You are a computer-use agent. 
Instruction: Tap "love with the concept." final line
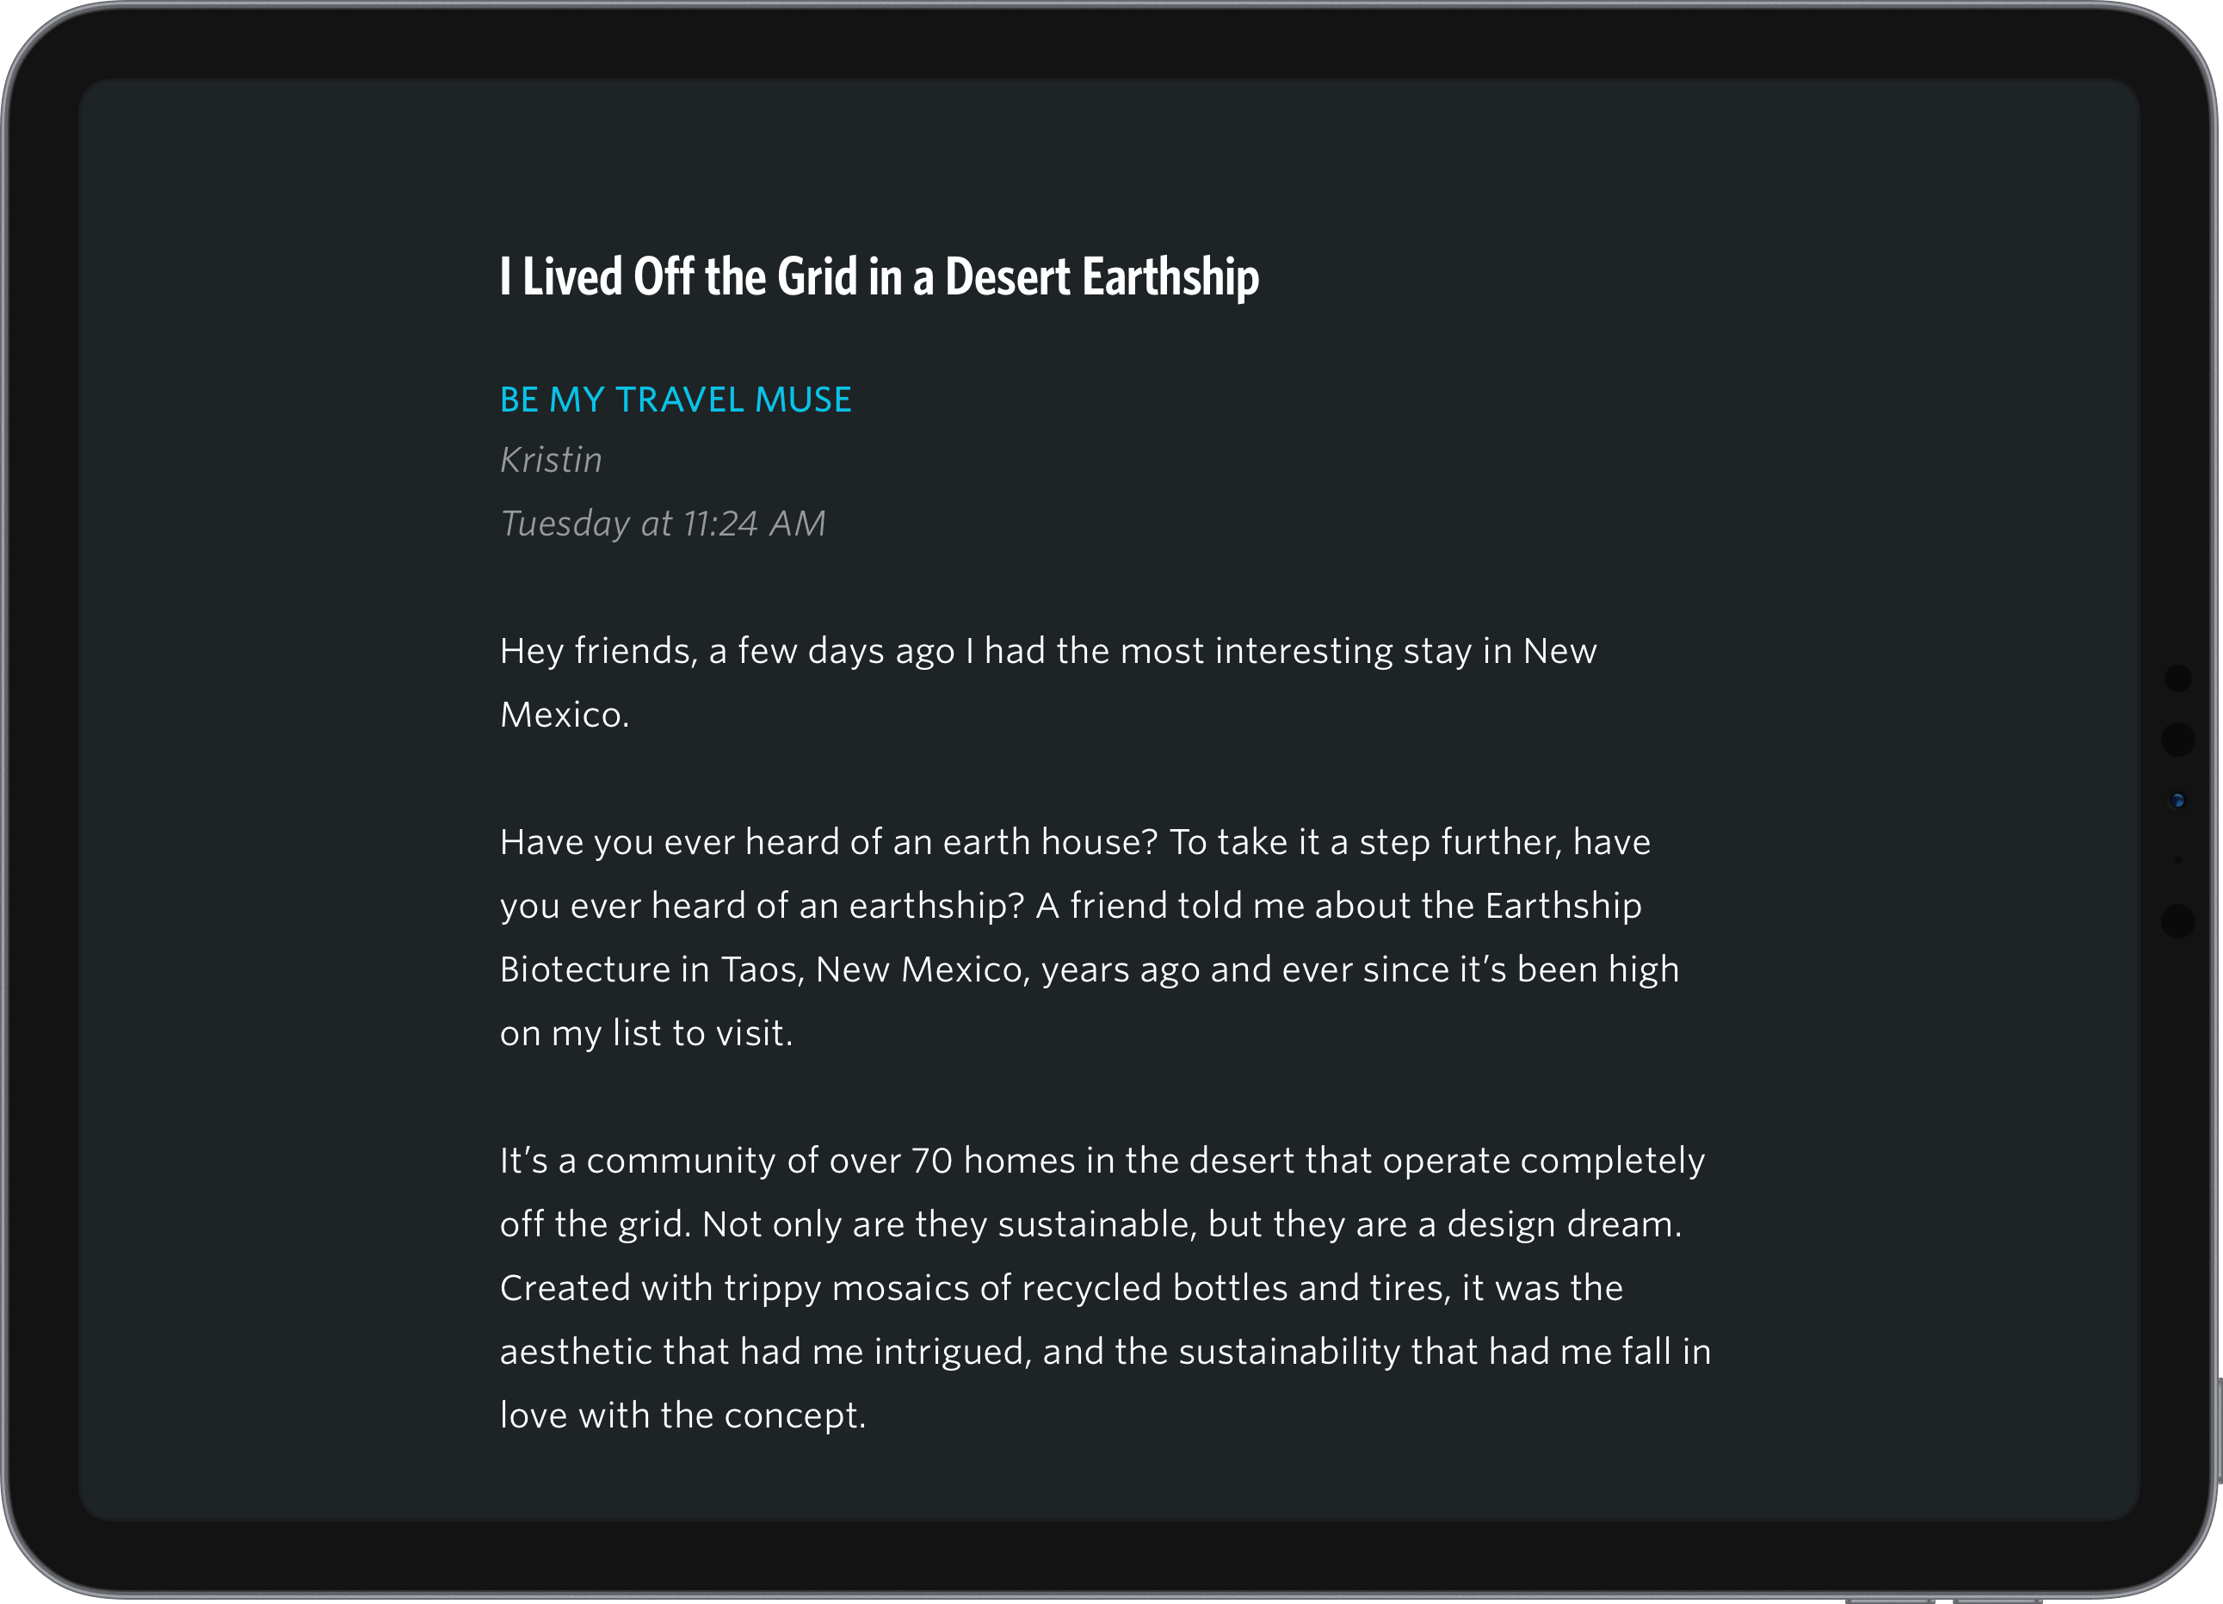pos(682,1415)
